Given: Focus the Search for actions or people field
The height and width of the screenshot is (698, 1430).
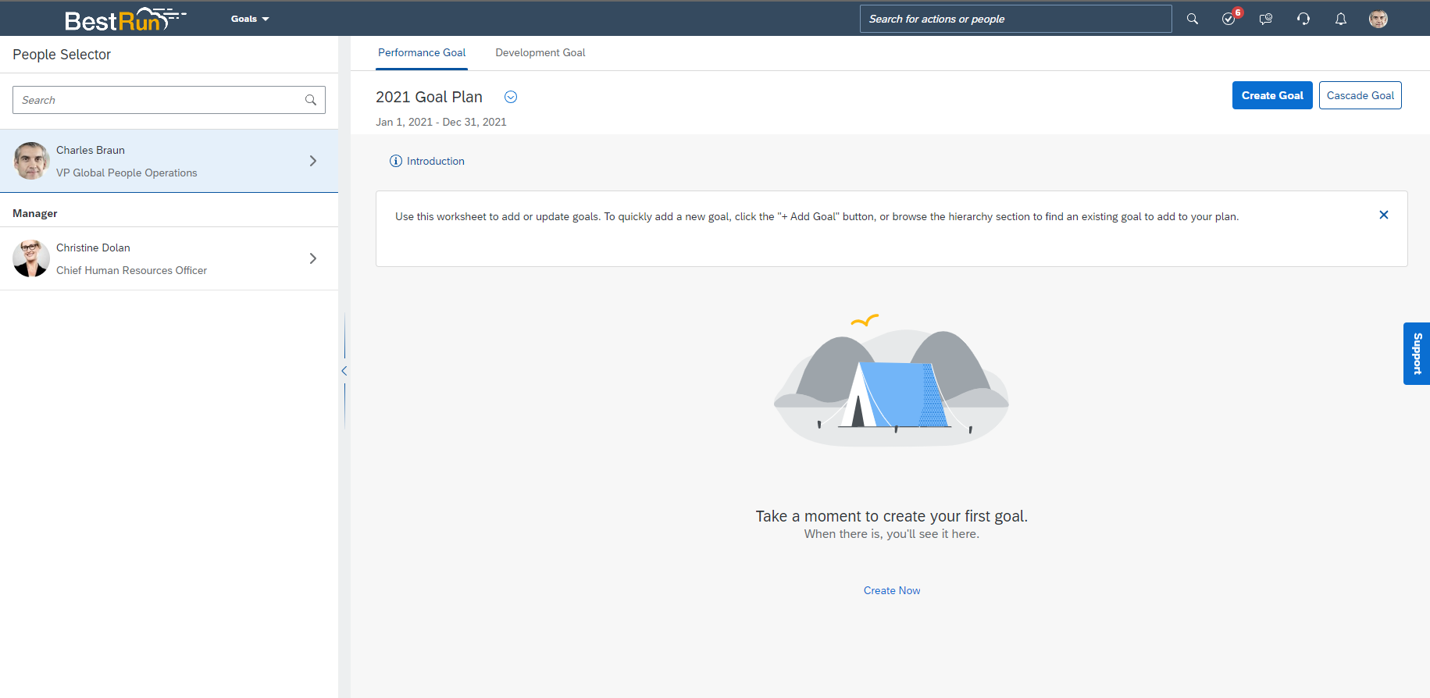Looking at the screenshot, I should pos(1015,19).
